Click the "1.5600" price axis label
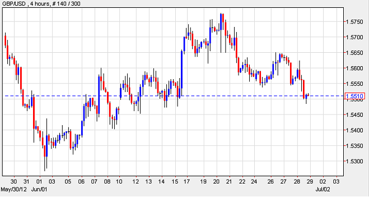Screen dimensions: 369x206 354,68
